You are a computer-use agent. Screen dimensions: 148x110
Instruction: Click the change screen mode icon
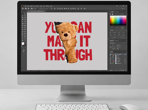tap(24, 51)
